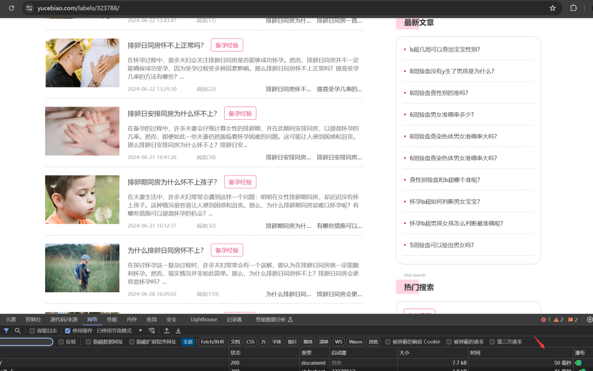Tick the 反转 filter checkbox

pyautogui.click(x=61, y=342)
